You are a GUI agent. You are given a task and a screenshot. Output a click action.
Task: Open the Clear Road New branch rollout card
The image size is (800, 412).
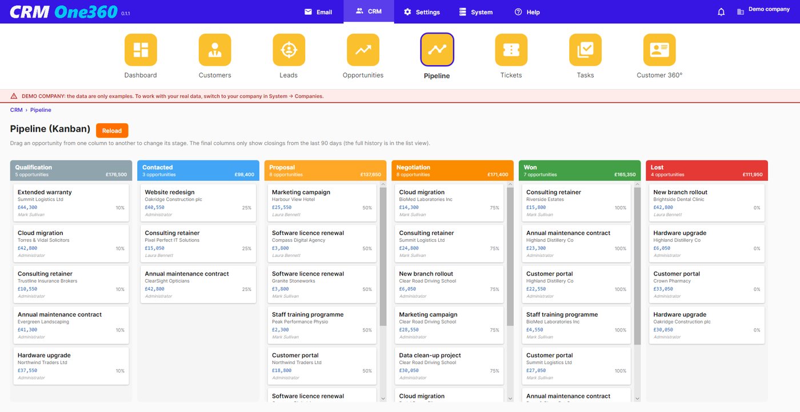coord(450,284)
